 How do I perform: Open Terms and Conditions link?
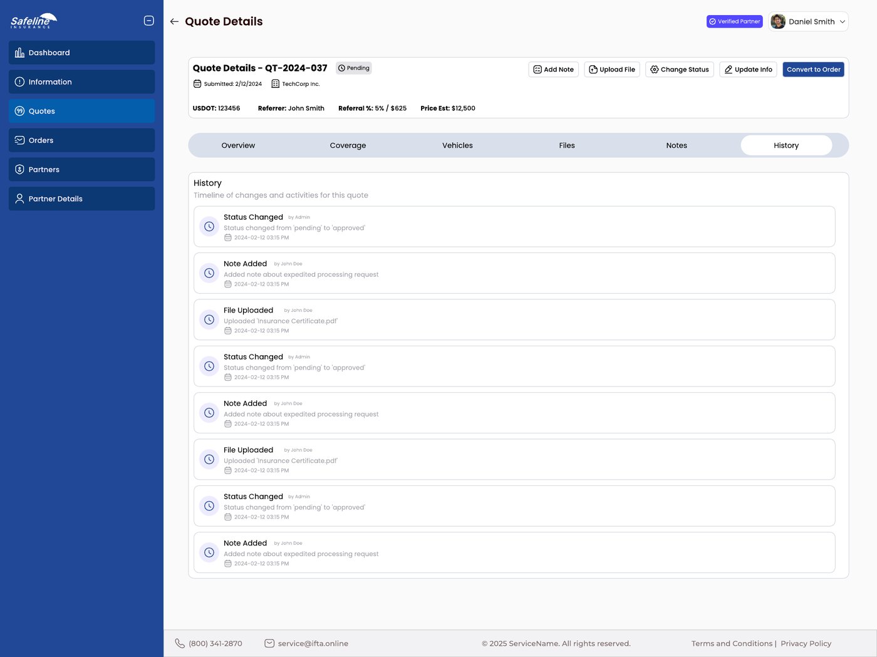click(x=732, y=643)
